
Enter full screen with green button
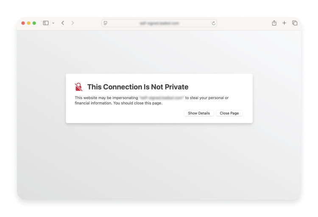point(34,23)
